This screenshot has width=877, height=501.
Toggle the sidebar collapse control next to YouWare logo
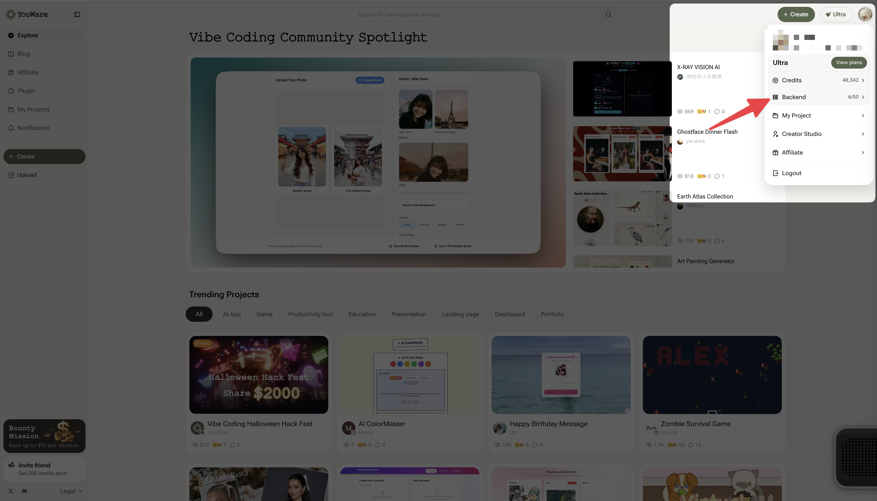tap(77, 14)
